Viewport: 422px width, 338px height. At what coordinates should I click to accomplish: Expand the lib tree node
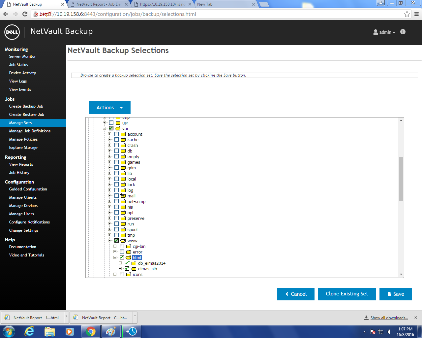[x=110, y=173]
